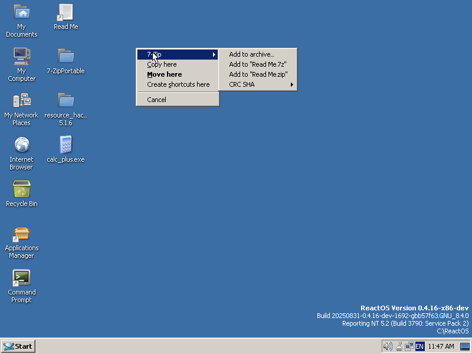Select the Applications Manager icon
This screenshot has width=472, height=354.
(x=21, y=234)
